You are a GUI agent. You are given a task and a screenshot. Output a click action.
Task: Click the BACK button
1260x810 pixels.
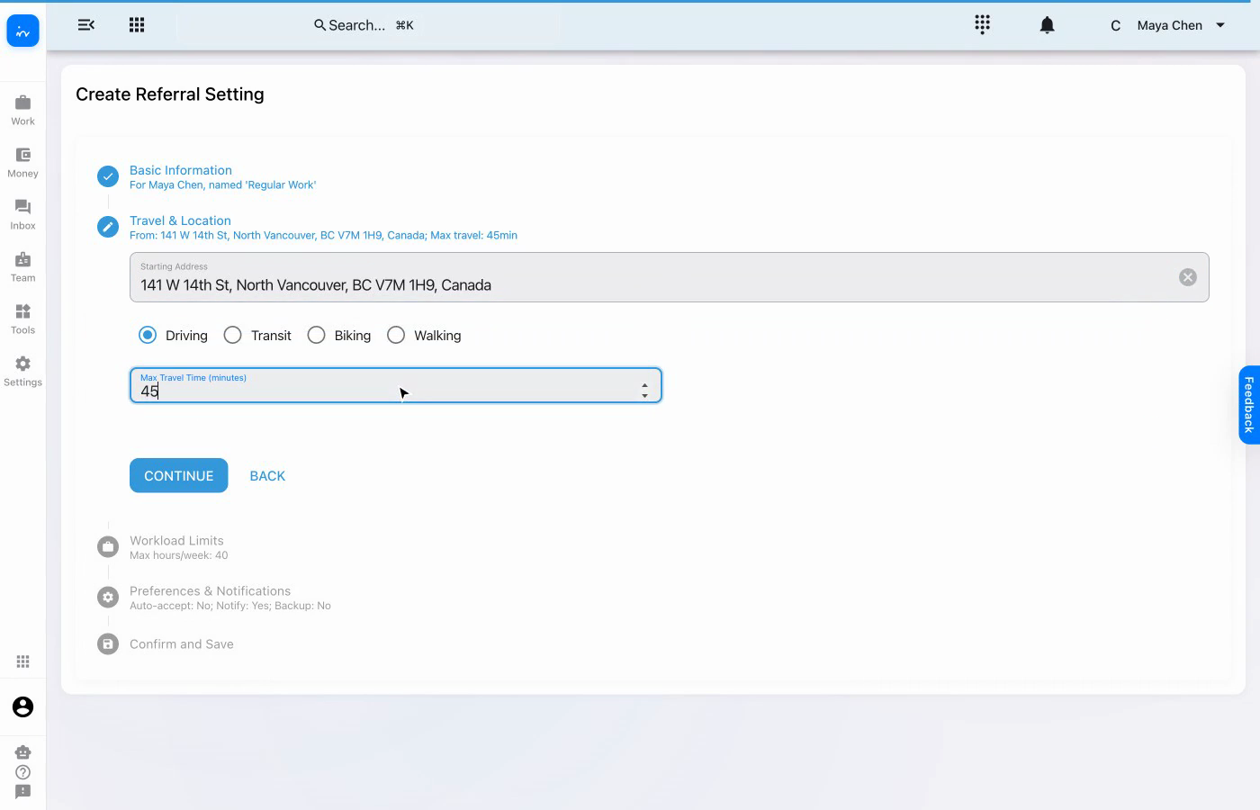coord(267,475)
